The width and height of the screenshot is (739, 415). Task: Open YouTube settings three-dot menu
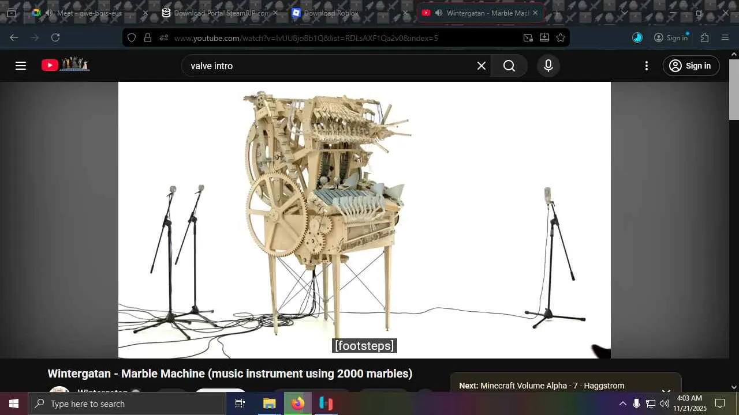click(x=647, y=66)
